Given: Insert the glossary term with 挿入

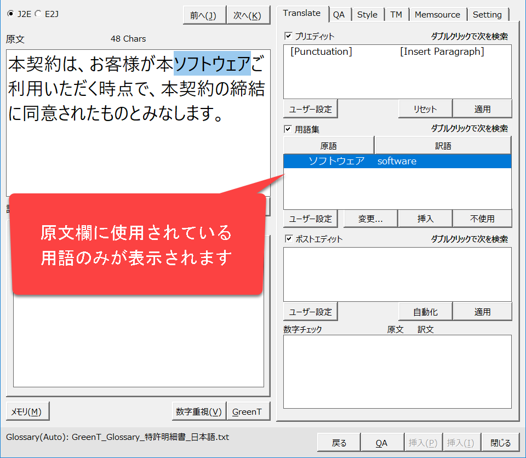Looking at the screenshot, I should [x=425, y=219].
